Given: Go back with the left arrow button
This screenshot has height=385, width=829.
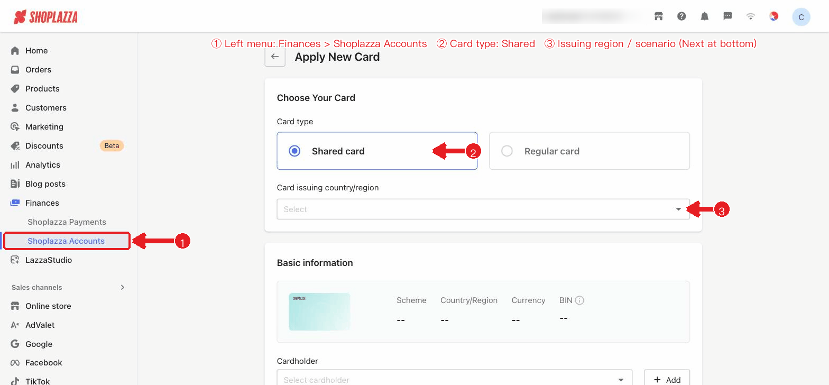Looking at the screenshot, I should tap(275, 57).
